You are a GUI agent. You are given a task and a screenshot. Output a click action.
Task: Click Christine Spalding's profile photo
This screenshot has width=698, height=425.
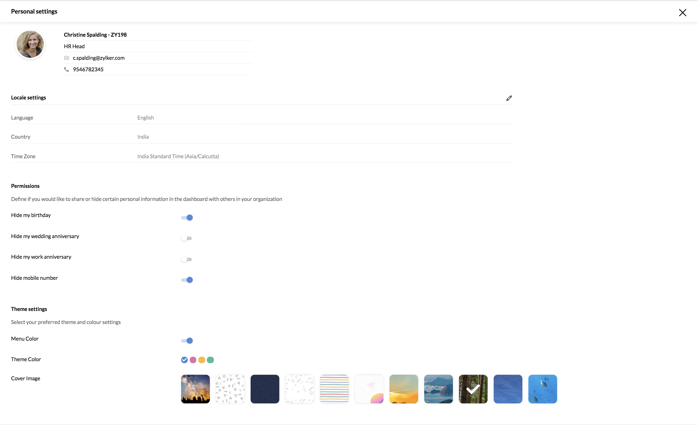tap(30, 44)
